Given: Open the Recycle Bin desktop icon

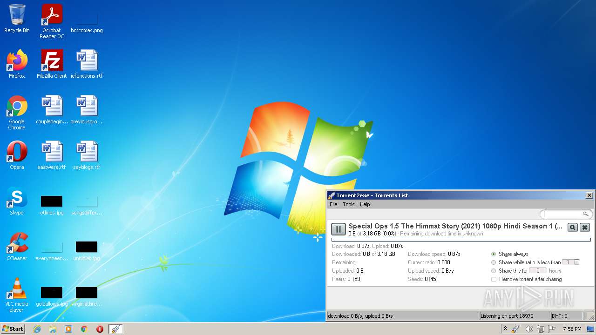Looking at the screenshot, I should tap(17, 19).
